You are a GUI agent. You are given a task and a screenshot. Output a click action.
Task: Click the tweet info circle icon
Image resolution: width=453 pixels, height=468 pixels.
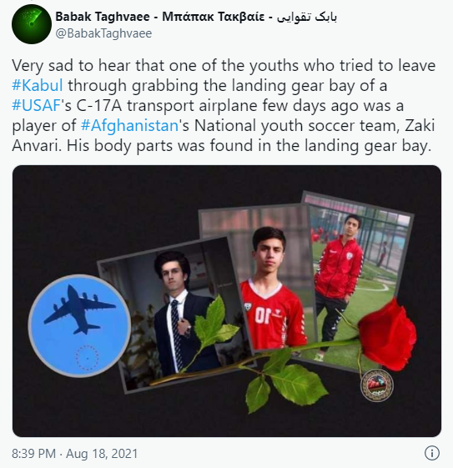click(x=431, y=453)
